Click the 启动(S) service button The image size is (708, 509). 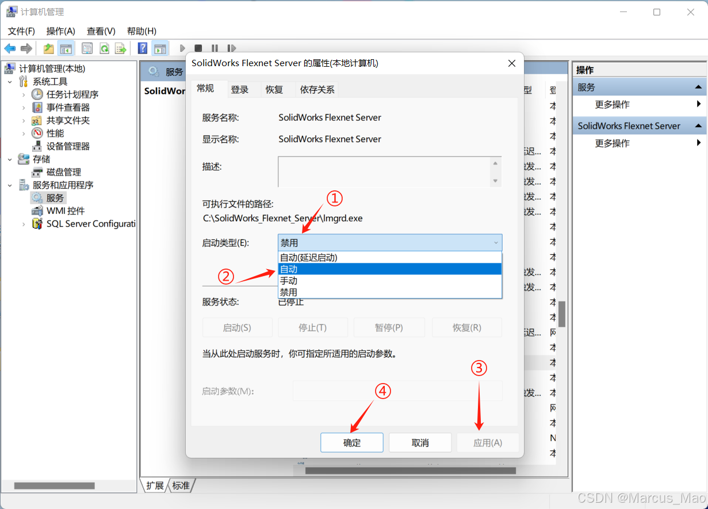[237, 327]
